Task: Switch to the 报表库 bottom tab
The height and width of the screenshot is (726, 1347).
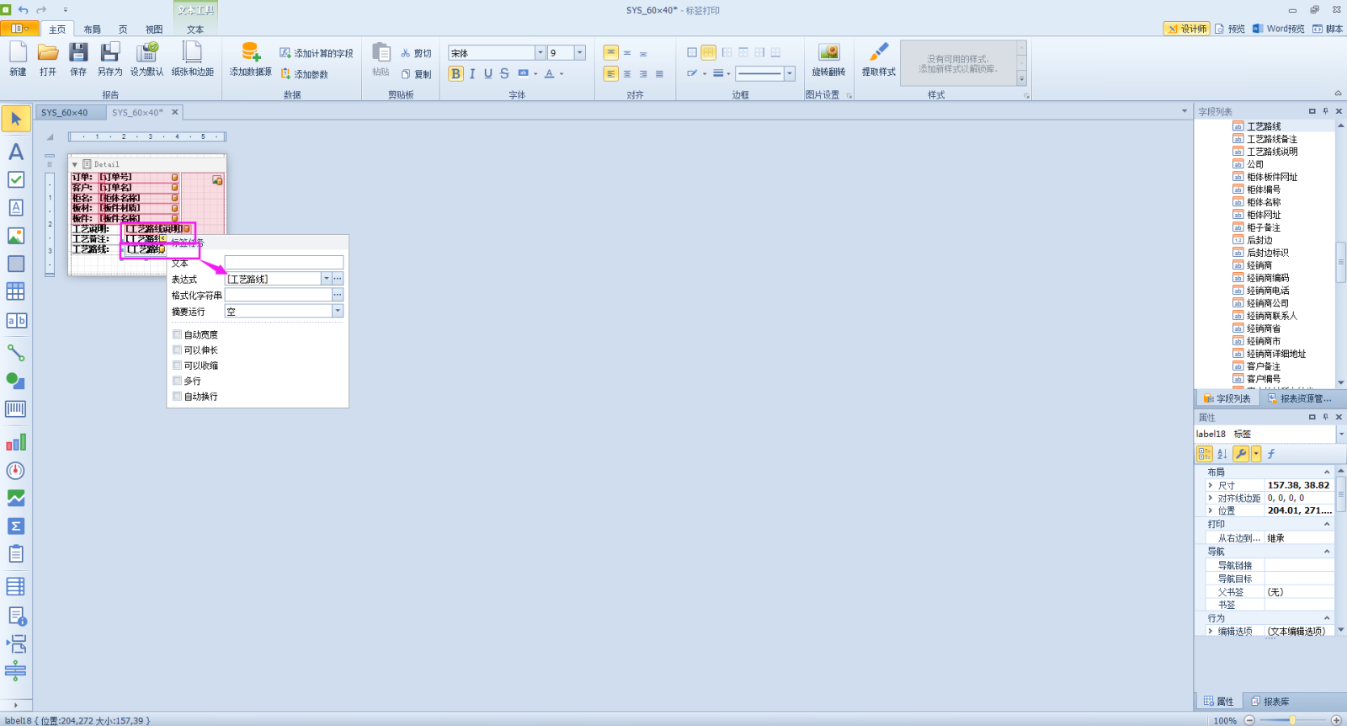Action: point(1270,702)
